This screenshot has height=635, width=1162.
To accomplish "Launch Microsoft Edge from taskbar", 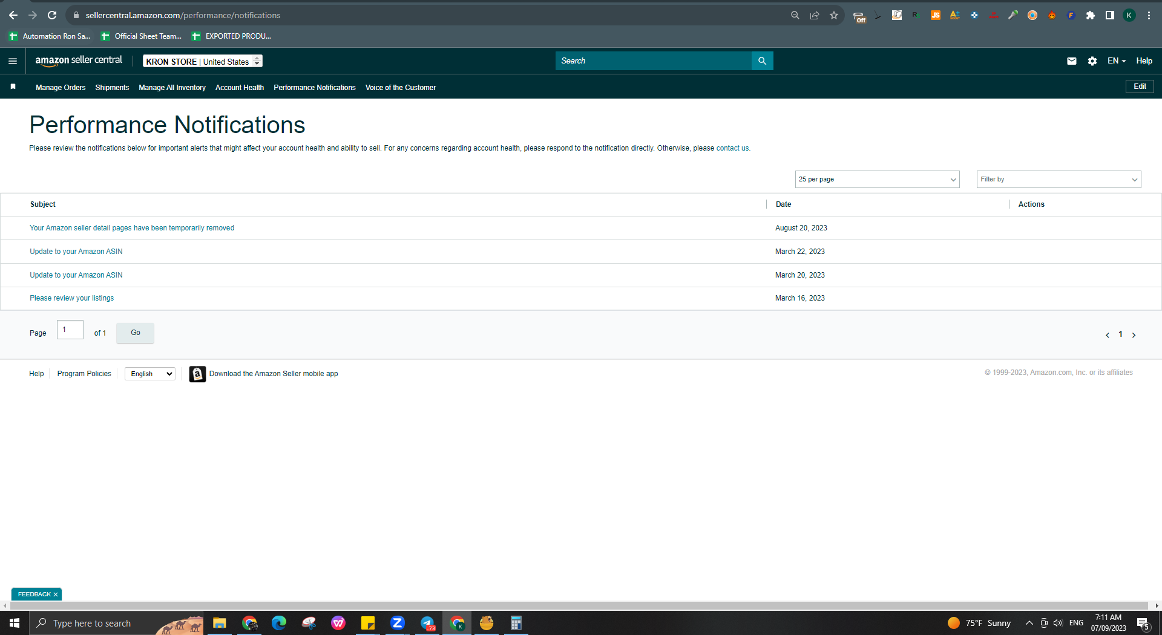I will click(279, 623).
